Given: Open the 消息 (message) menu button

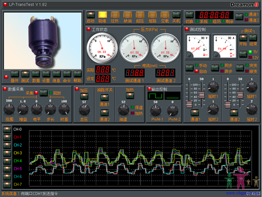Looking at the screenshot, I should (57, 74).
